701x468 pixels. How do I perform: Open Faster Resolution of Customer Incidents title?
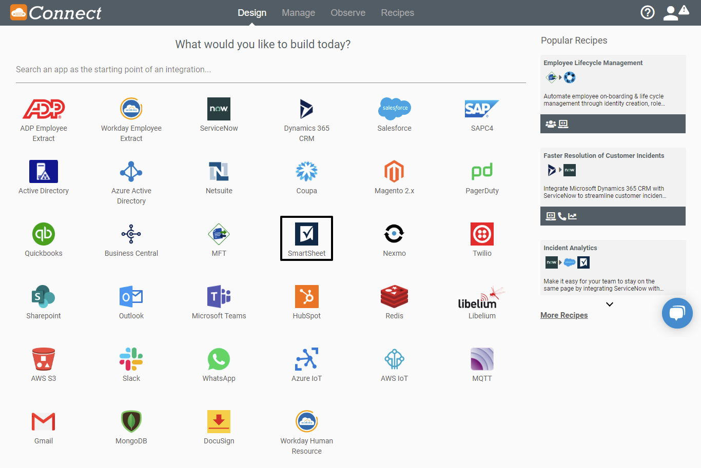(x=603, y=156)
